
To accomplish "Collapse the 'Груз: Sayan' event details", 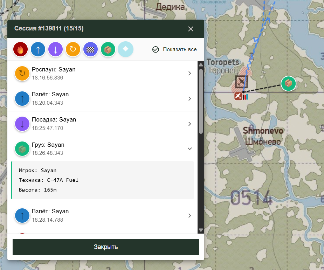I will point(189,149).
